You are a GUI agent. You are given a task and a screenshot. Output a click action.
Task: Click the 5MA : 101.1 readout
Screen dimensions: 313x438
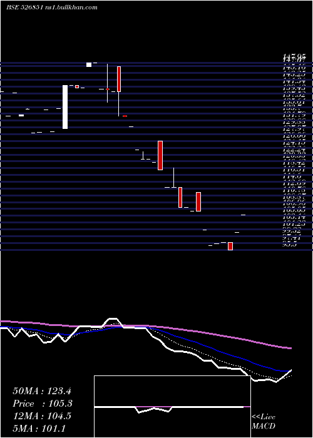tap(39, 428)
